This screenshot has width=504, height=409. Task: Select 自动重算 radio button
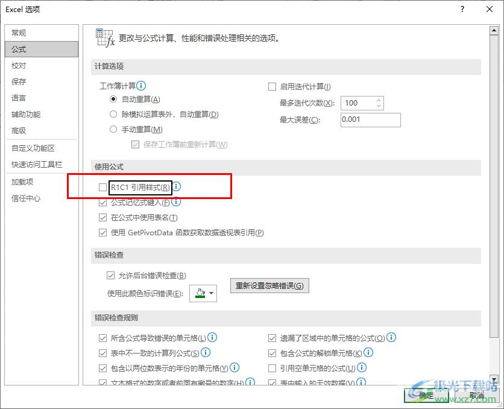click(x=113, y=99)
